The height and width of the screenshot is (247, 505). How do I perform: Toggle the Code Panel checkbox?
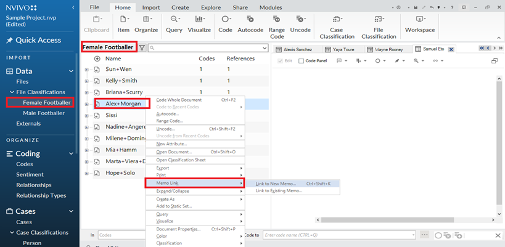[x=301, y=61]
